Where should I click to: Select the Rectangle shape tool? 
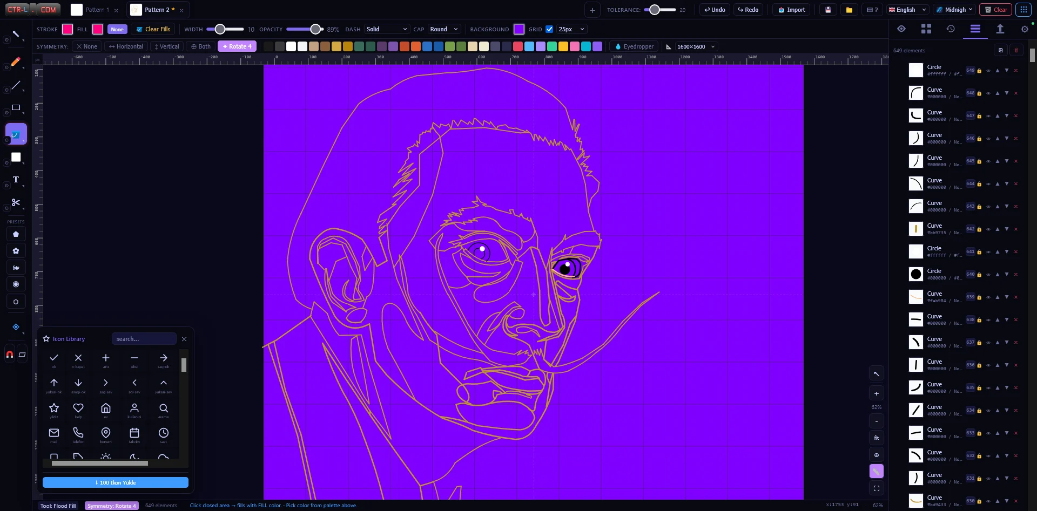[16, 108]
